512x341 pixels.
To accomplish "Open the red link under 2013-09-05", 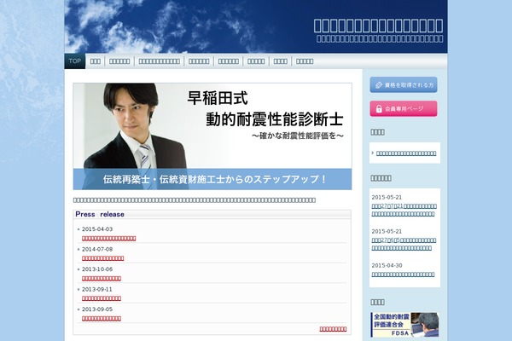I will pos(102,319).
